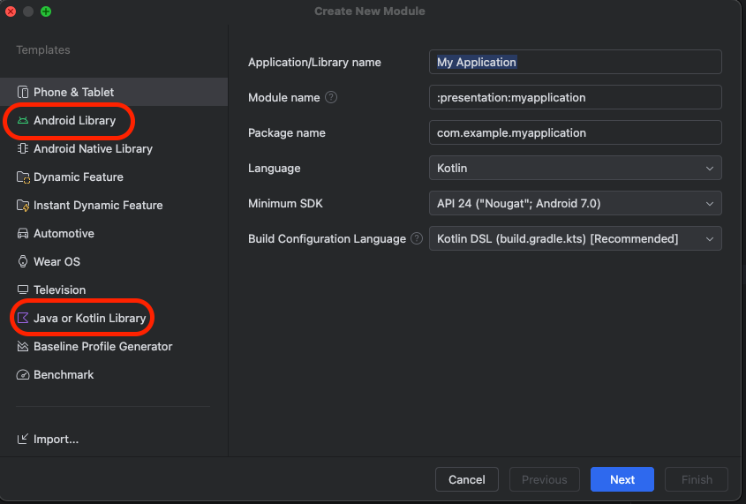Image resolution: width=746 pixels, height=504 pixels.
Task: Pick the Television template
Action: tap(114, 290)
